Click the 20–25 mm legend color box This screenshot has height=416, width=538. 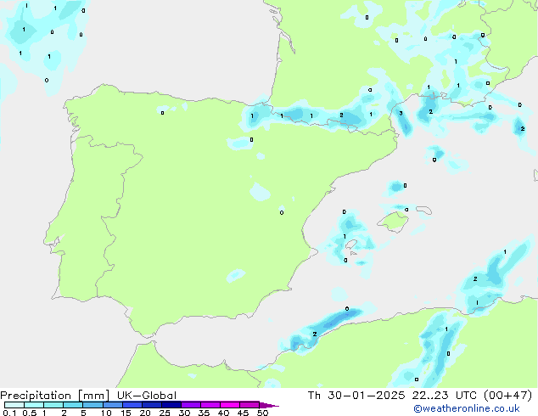pyautogui.click(x=151, y=405)
